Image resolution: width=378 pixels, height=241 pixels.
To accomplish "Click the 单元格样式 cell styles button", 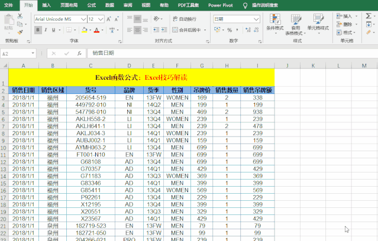I will pos(318,24).
